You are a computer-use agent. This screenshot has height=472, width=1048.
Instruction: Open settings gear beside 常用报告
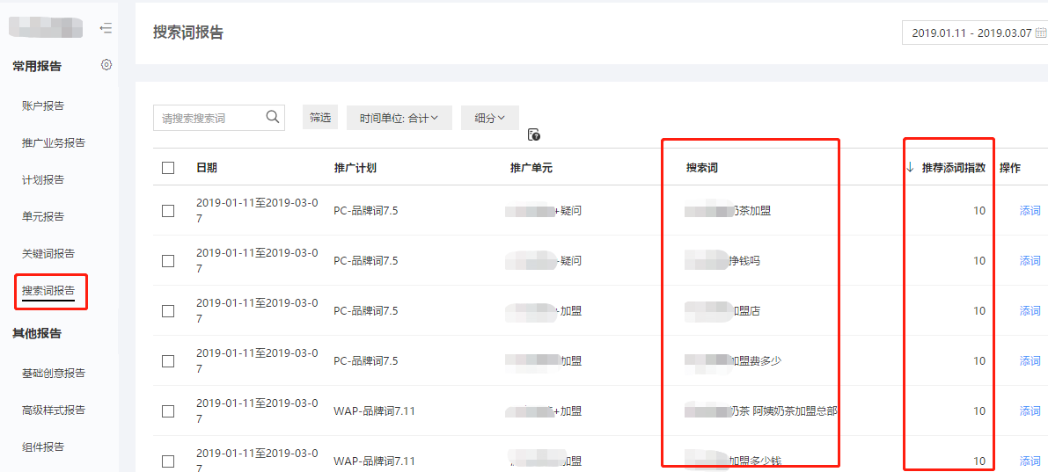coord(106,65)
